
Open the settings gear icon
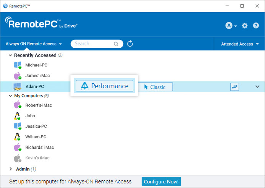(x=245, y=26)
